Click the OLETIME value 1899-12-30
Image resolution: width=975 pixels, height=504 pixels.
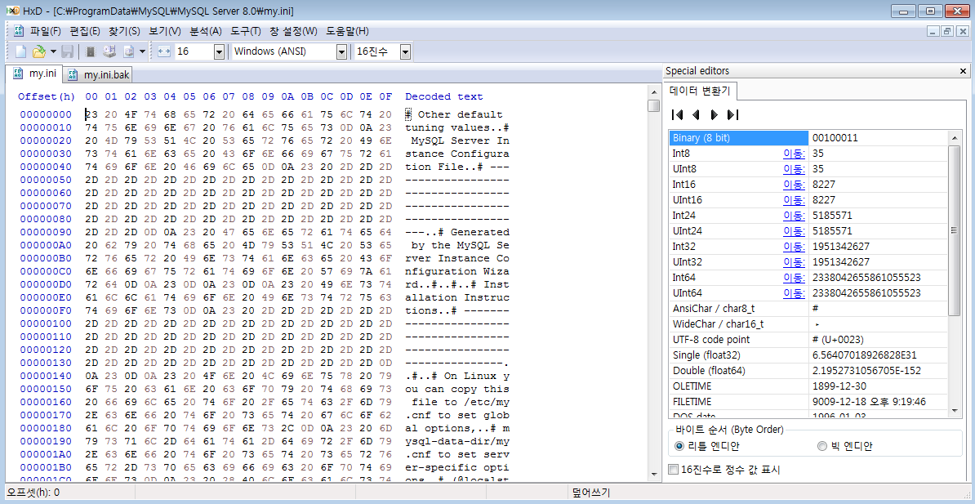(837, 386)
